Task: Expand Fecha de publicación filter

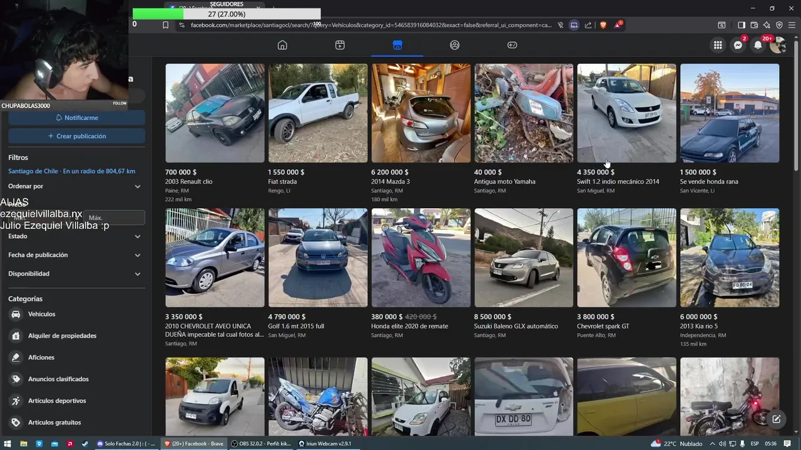Action: pyautogui.click(x=75, y=255)
